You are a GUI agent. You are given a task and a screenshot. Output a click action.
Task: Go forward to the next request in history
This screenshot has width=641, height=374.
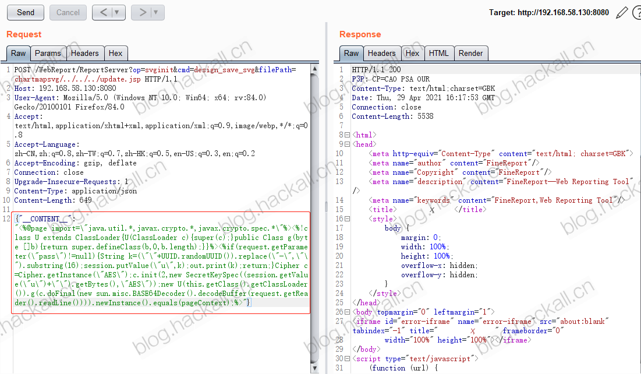click(x=142, y=12)
